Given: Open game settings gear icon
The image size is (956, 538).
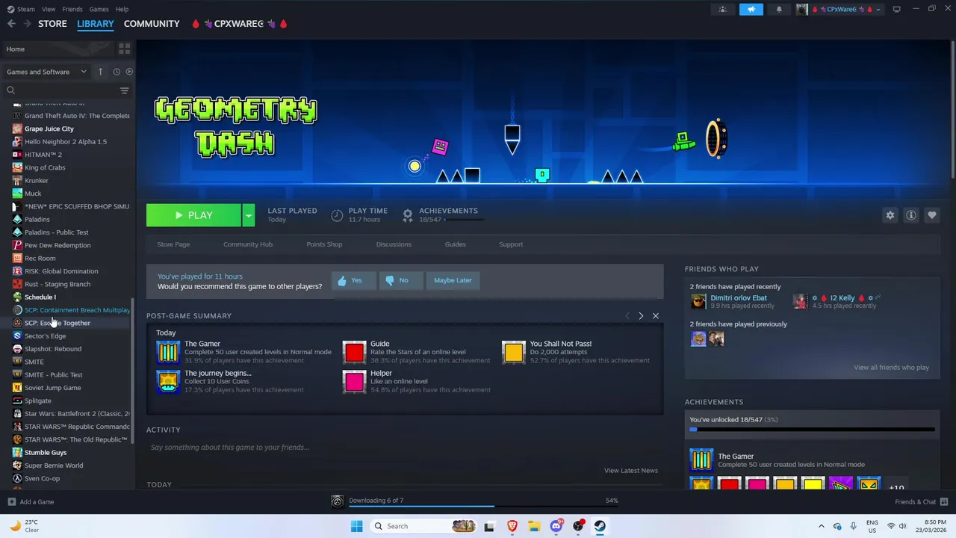Looking at the screenshot, I should [x=890, y=215].
